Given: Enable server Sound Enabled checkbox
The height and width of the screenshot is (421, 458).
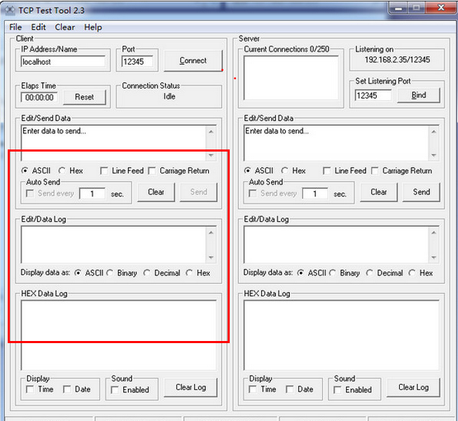Looking at the screenshot, I should [338, 389].
